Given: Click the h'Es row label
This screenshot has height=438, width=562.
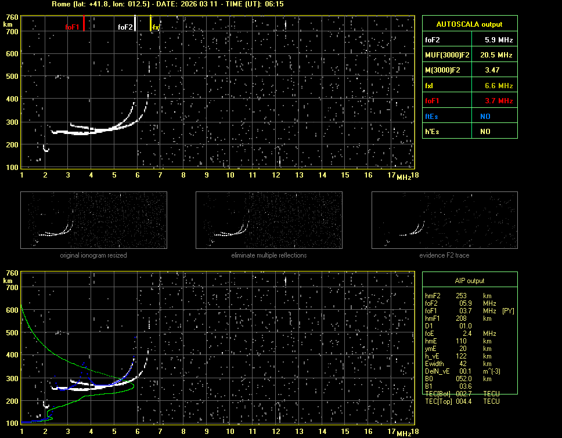Looking at the screenshot, I should (432, 132).
